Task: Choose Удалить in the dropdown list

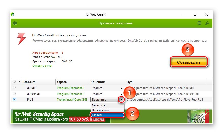Action: pyautogui.click(x=107, y=115)
